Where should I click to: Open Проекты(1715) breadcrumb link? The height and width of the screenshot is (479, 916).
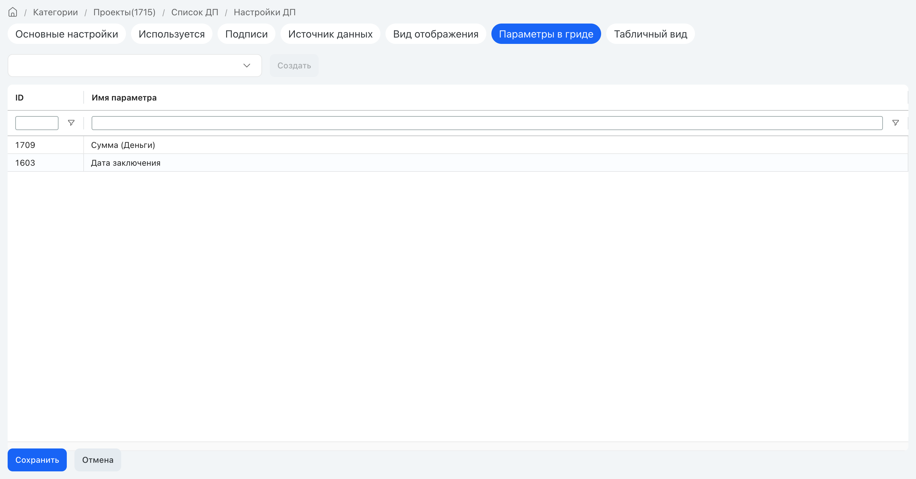coord(124,12)
